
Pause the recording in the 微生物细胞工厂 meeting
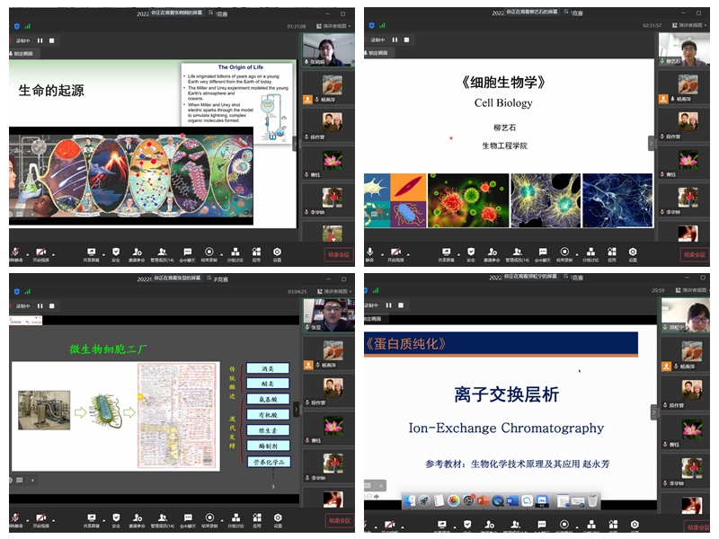[40, 305]
